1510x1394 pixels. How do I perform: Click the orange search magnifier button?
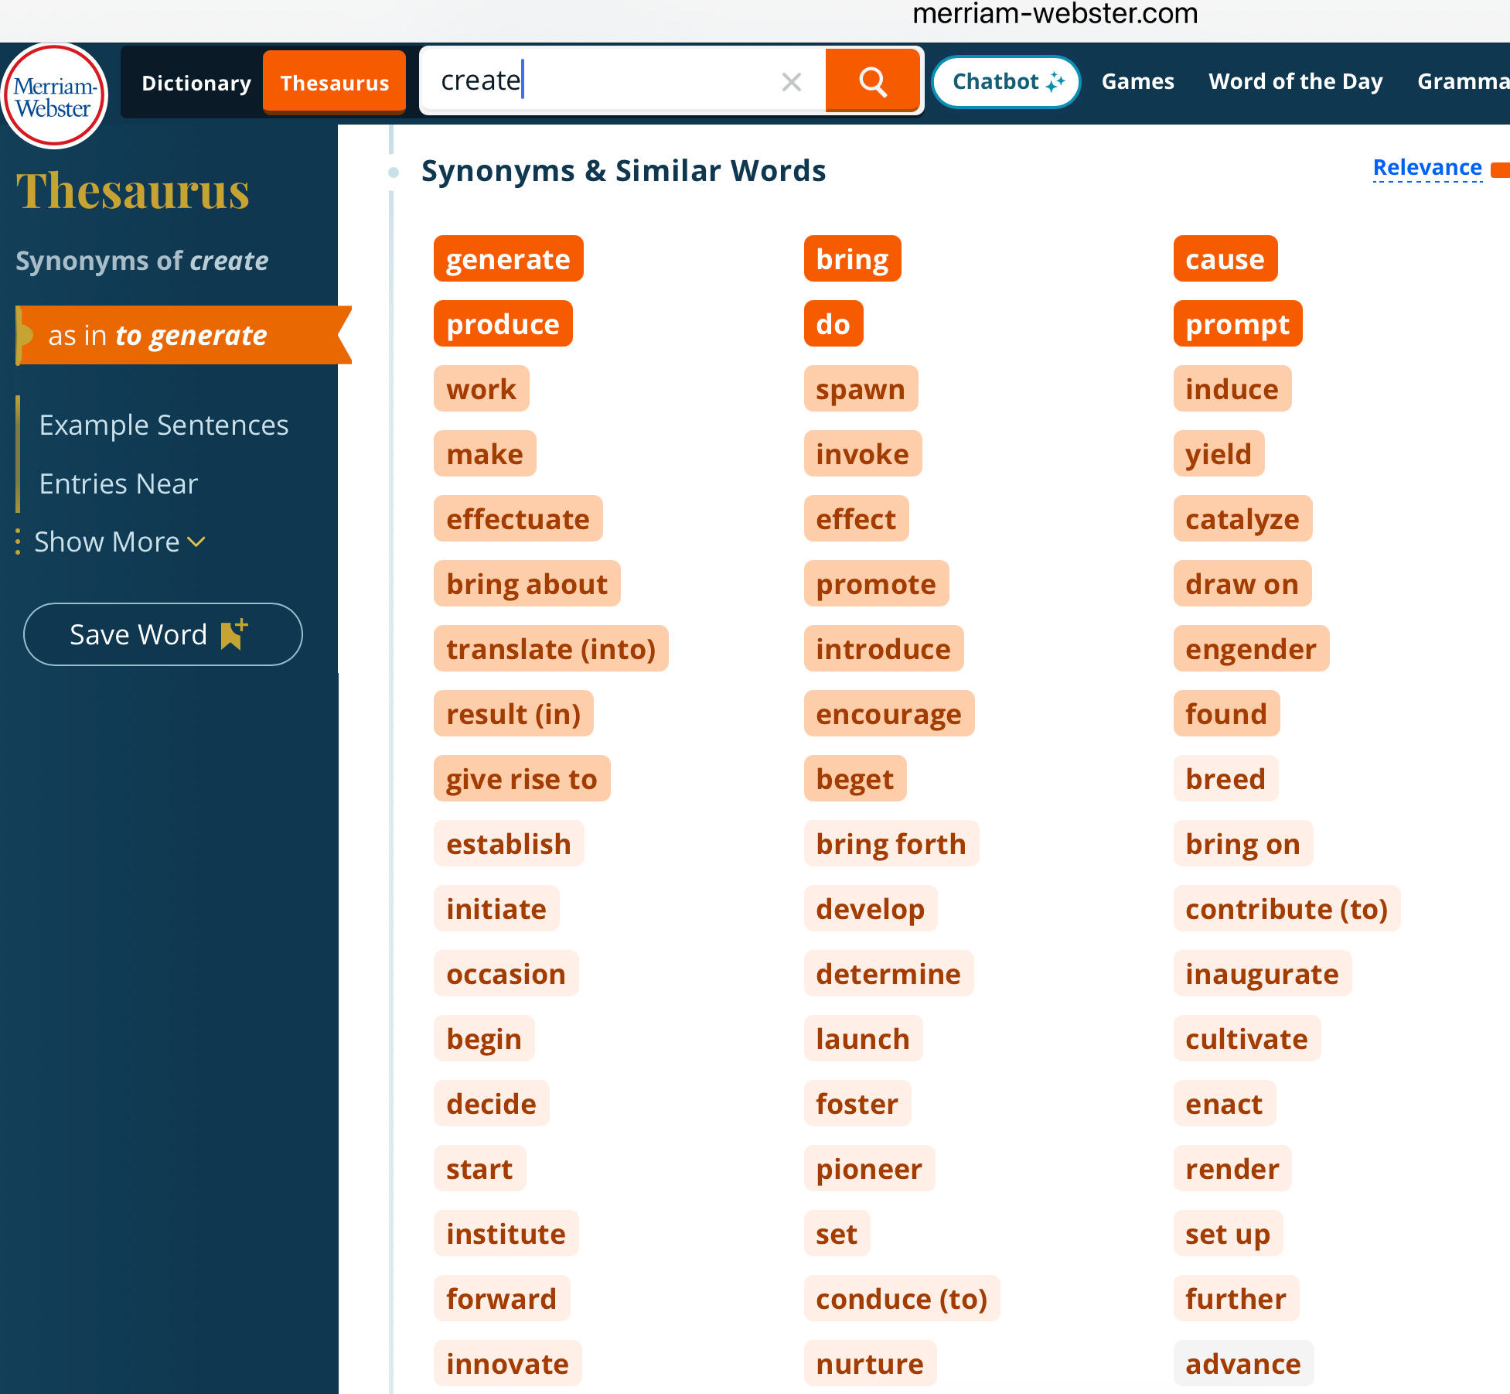(873, 80)
